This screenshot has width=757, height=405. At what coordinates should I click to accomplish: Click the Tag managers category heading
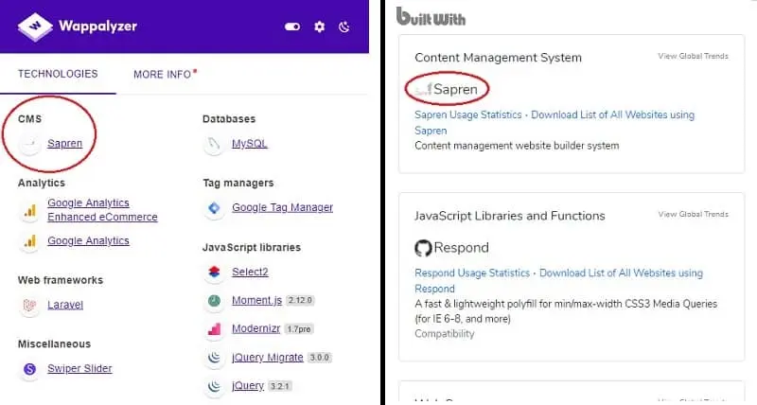coord(238,183)
